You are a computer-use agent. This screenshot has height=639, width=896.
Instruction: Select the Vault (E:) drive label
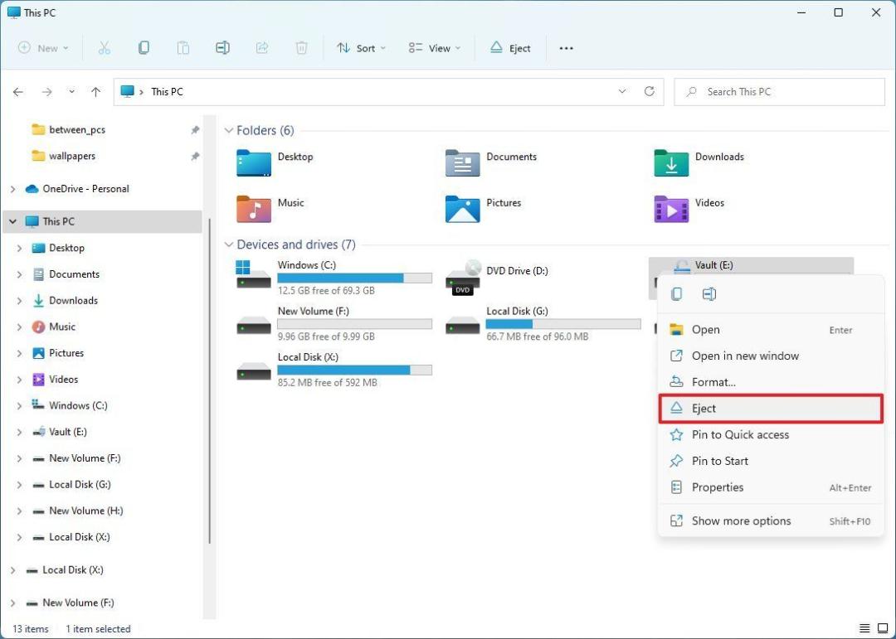pyautogui.click(x=713, y=265)
